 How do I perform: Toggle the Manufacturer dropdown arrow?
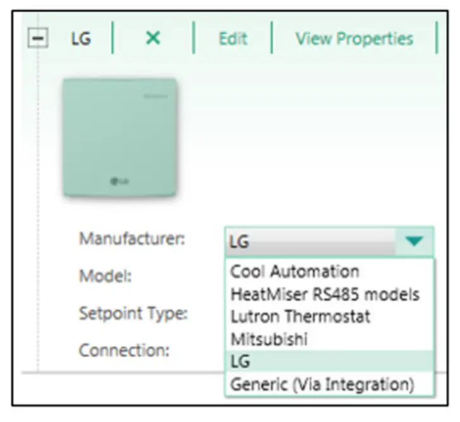[414, 241]
